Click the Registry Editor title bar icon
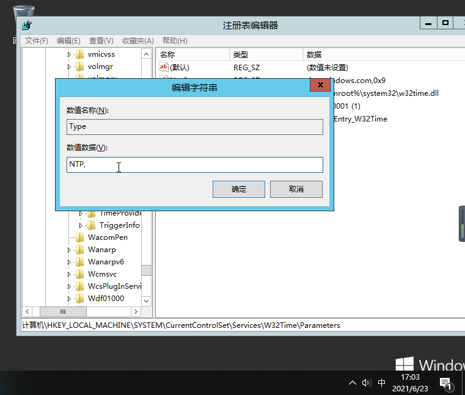This screenshot has width=465, height=395. click(x=27, y=26)
